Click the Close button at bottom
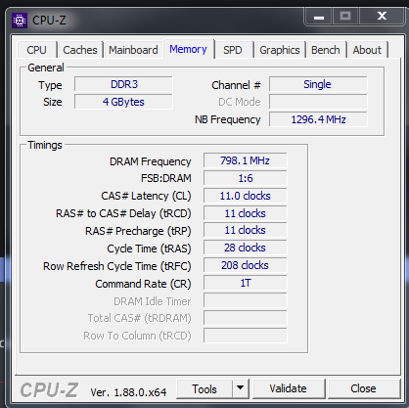 363,388
